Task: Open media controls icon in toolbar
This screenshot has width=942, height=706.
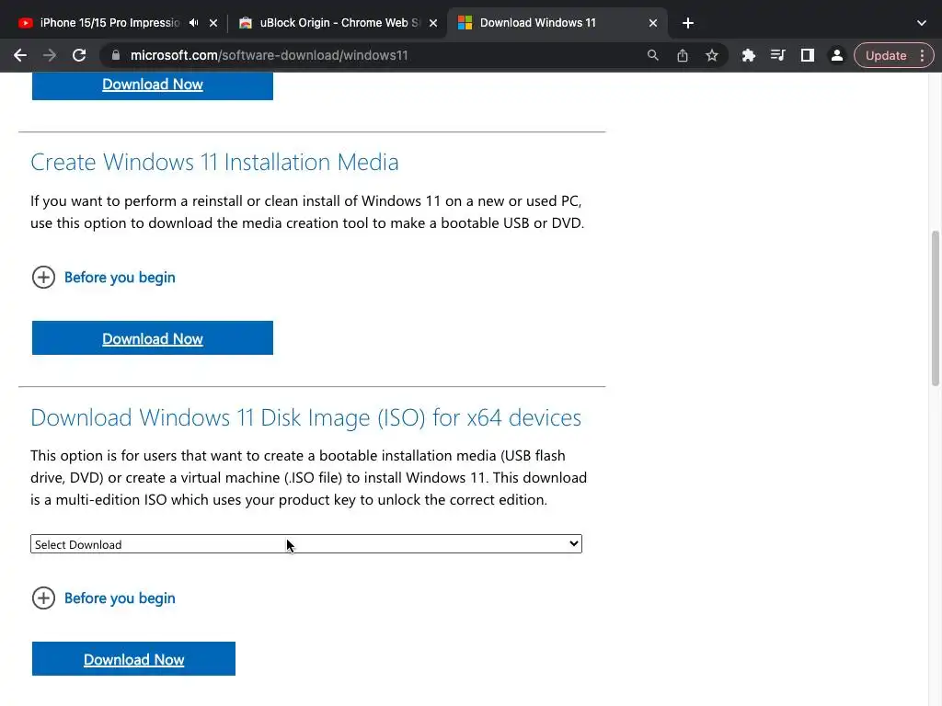Action: pos(778,55)
